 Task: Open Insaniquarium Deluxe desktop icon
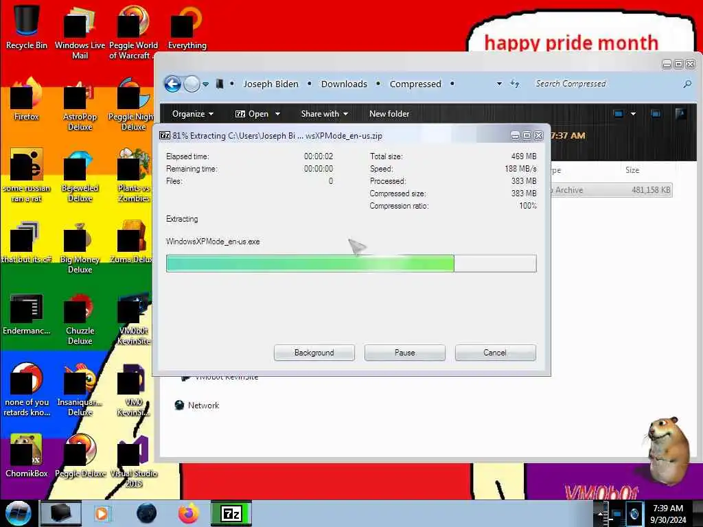80,390
